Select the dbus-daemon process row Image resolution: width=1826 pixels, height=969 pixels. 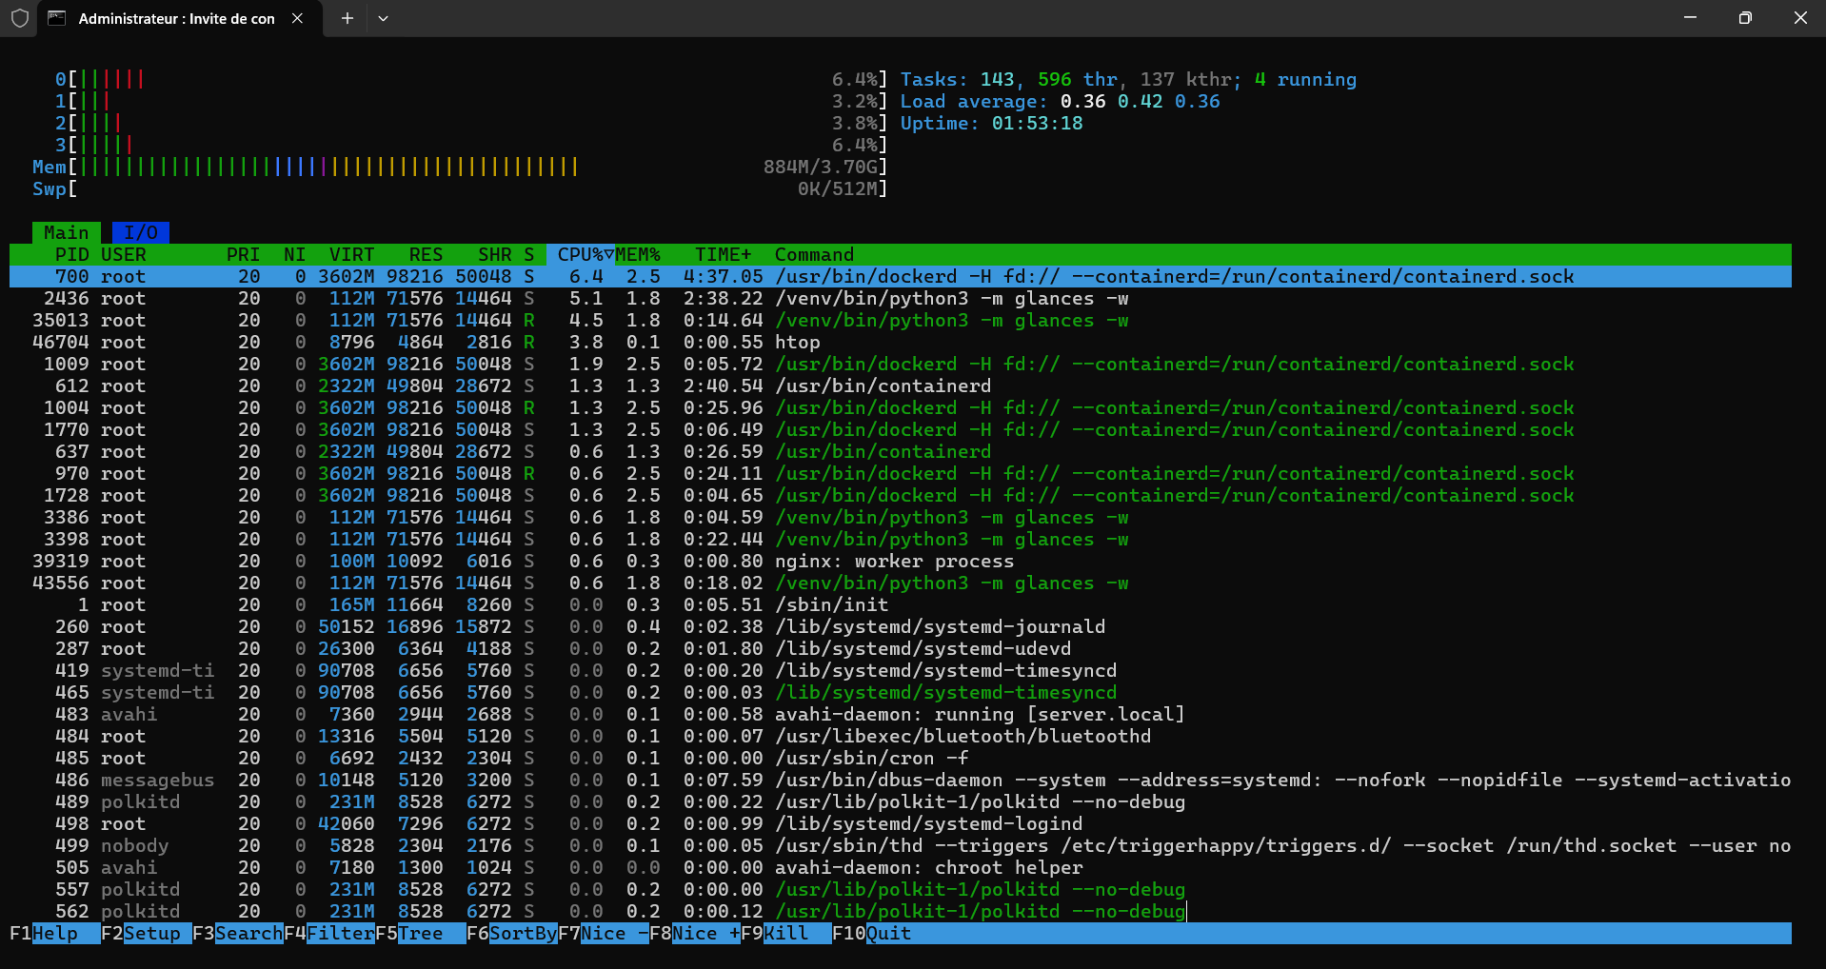pyautogui.click(x=901, y=780)
